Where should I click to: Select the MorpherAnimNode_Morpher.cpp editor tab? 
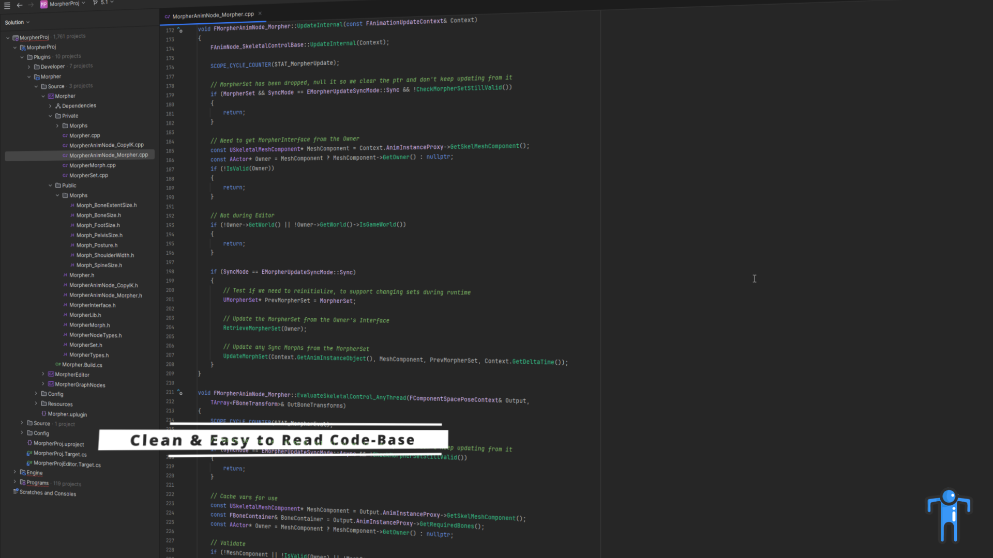(x=213, y=15)
